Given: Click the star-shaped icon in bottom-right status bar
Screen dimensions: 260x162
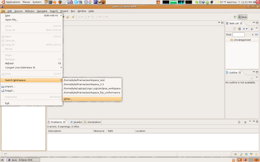Looking at the screenshot, I should [x=256, y=154].
